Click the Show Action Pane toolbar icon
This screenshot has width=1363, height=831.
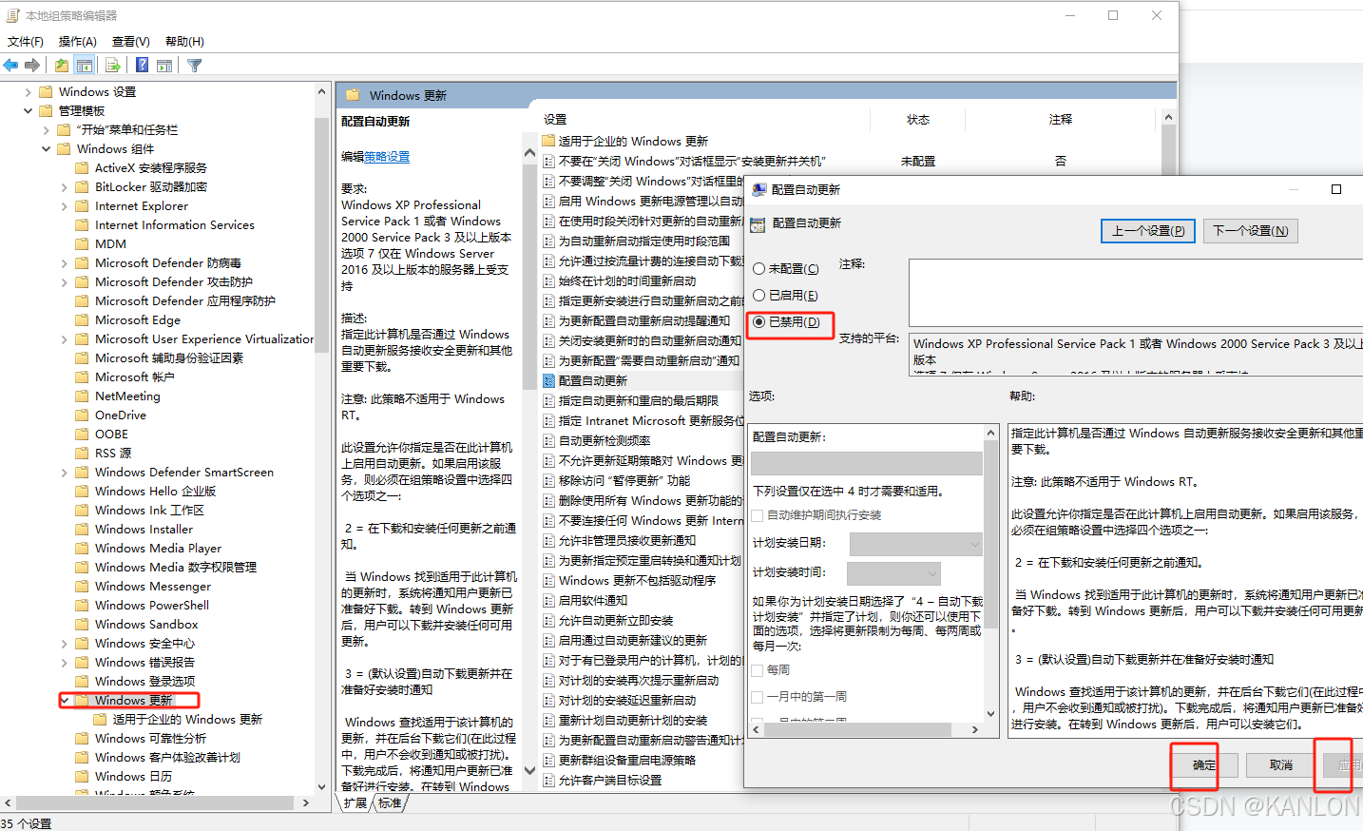tap(163, 64)
